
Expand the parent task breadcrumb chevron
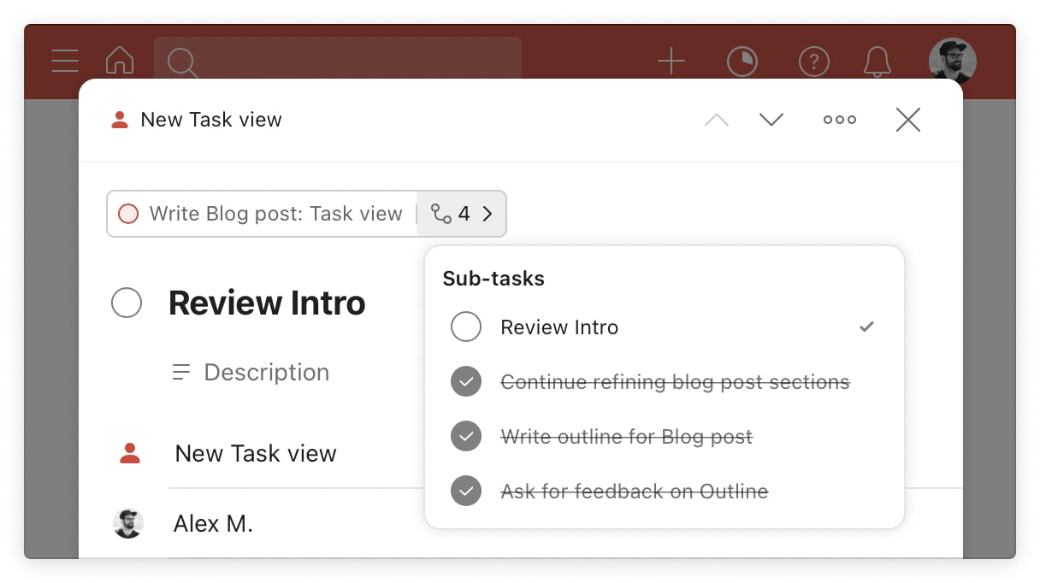pos(487,214)
